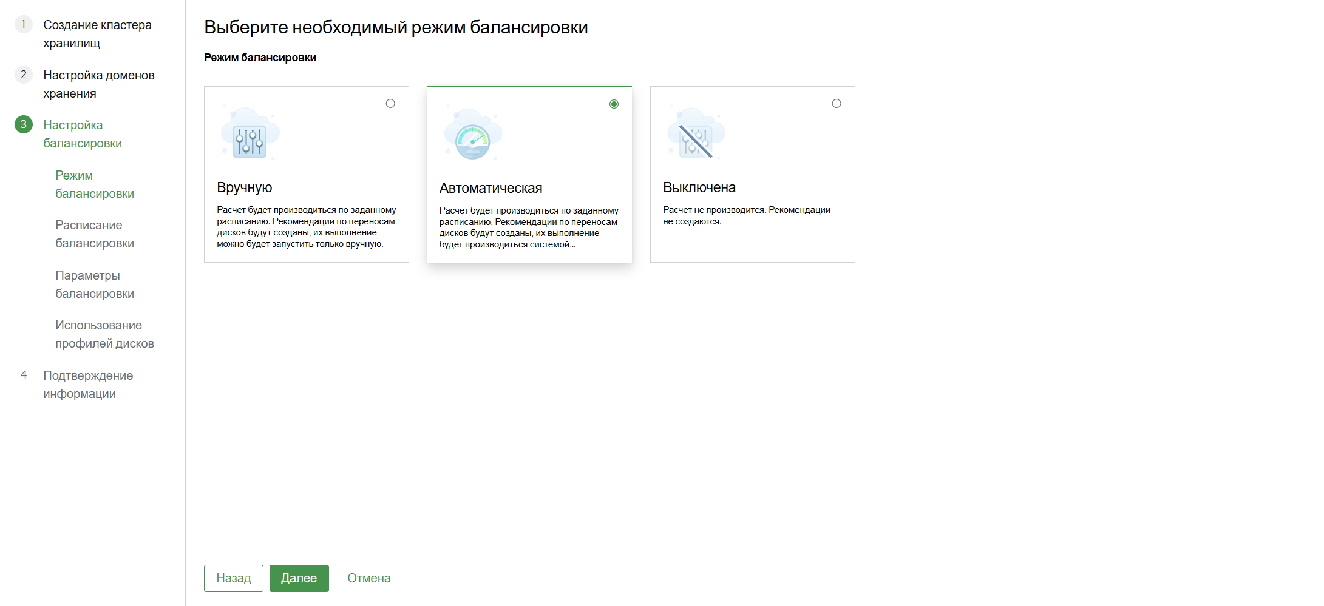Open step 2 Настройка доменов хранения

click(x=99, y=84)
